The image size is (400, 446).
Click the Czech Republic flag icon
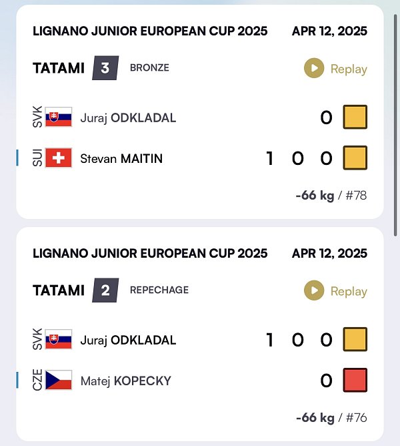(x=59, y=380)
